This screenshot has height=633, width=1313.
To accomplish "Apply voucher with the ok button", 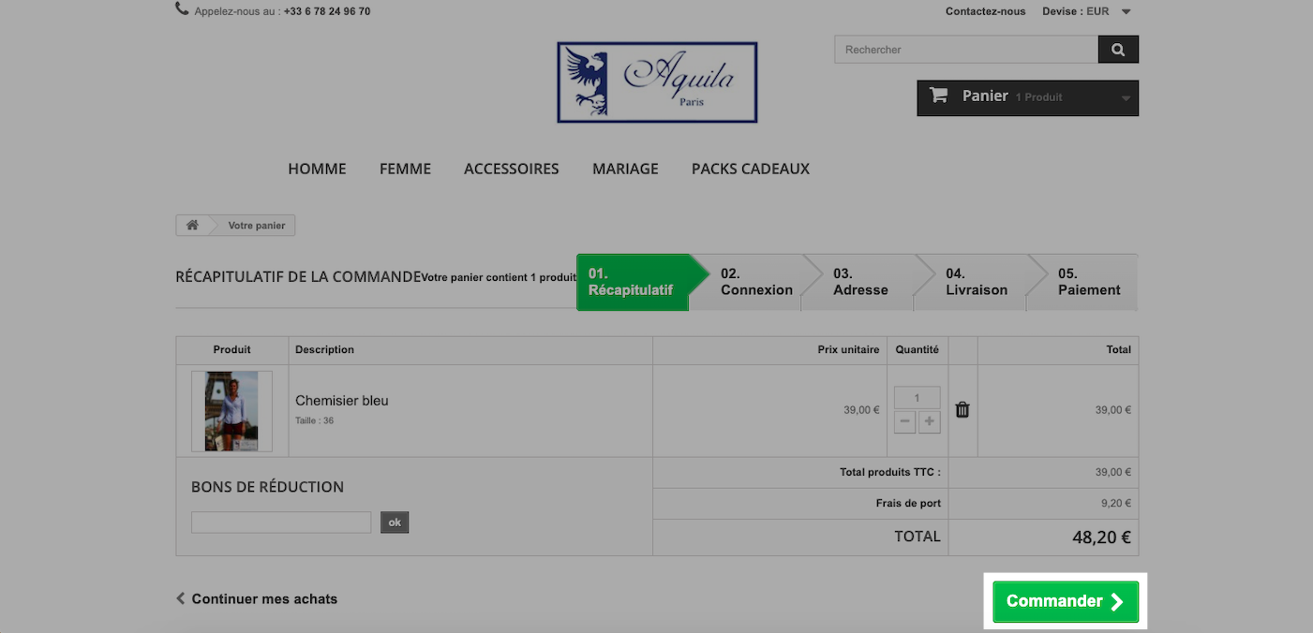I will tap(395, 523).
